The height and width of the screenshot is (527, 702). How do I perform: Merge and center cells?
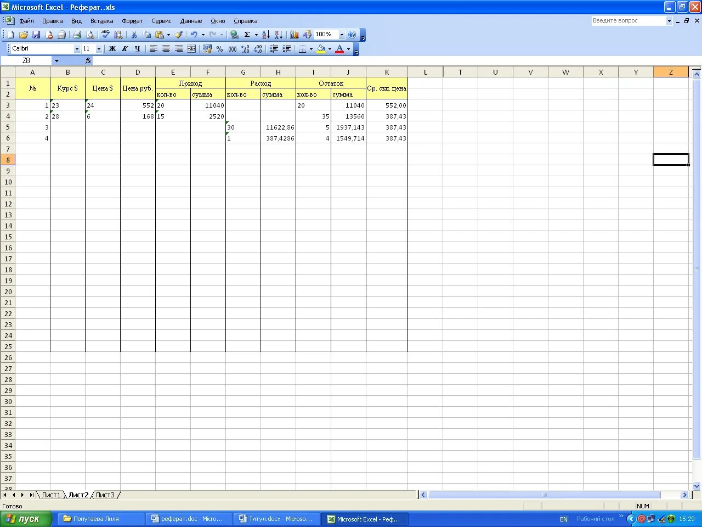191,49
